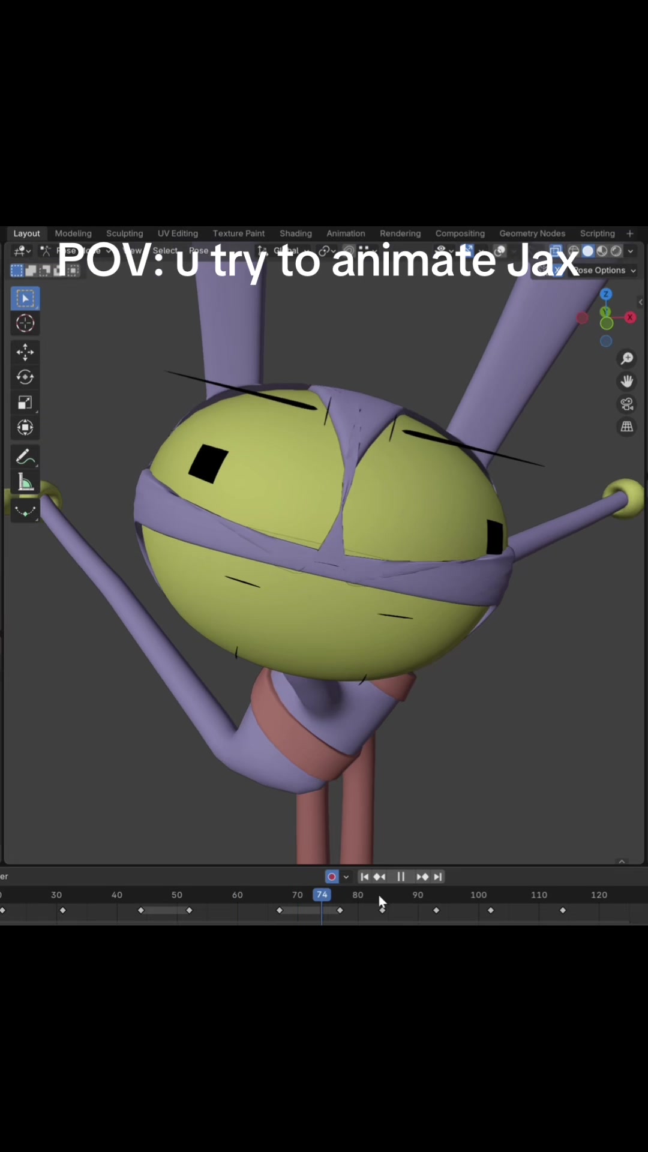This screenshot has width=648, height=1152.
Task: Switch to Layout workspace tab
Action: click(26, 233)
